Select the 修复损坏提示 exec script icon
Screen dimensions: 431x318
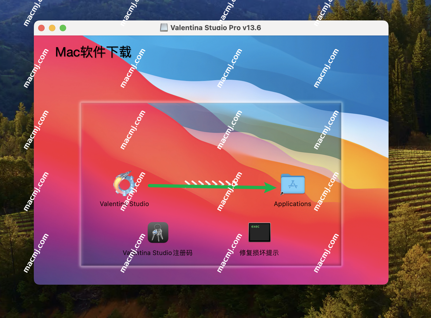point(259,232)
